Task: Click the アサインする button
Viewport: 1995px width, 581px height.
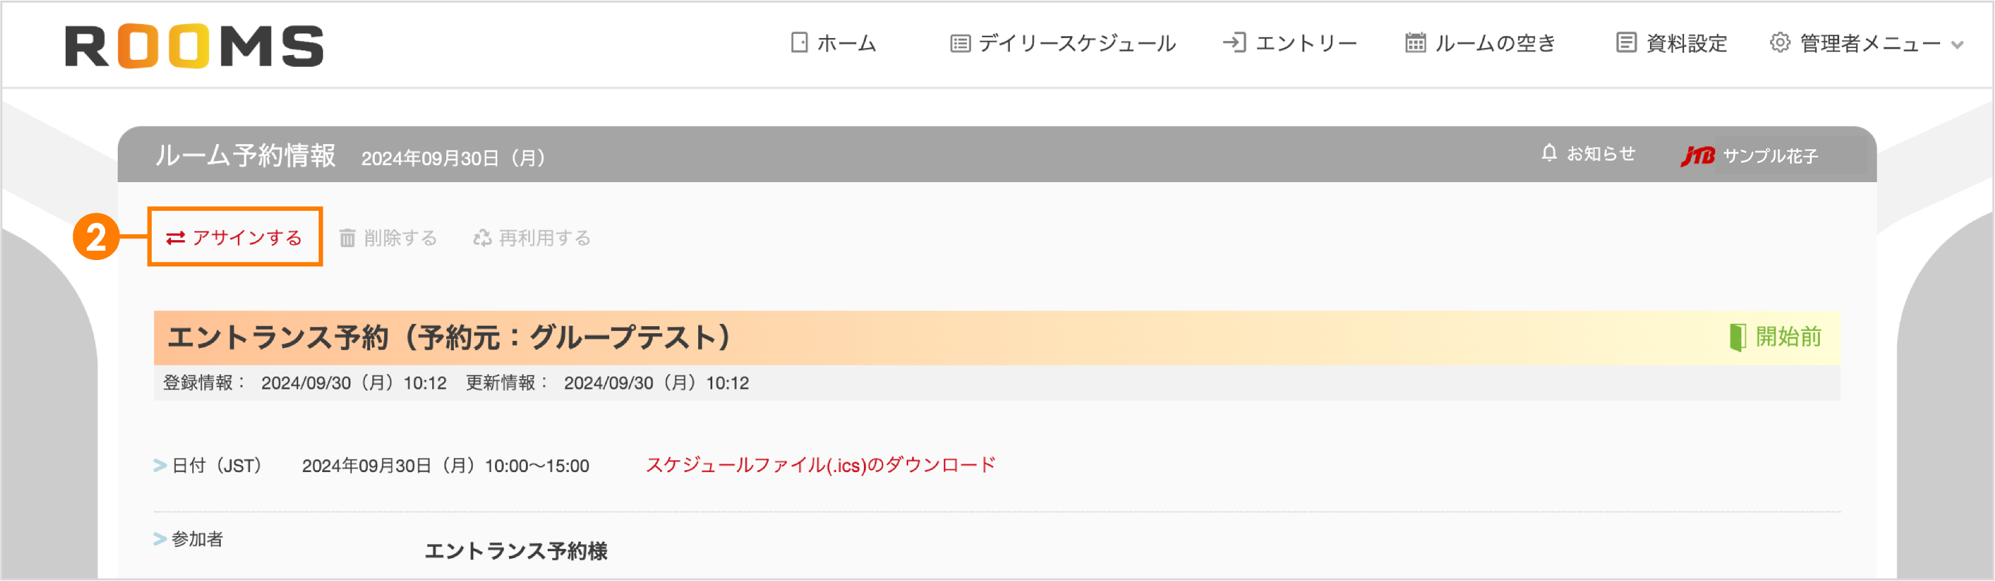Action: pos(248,238)
